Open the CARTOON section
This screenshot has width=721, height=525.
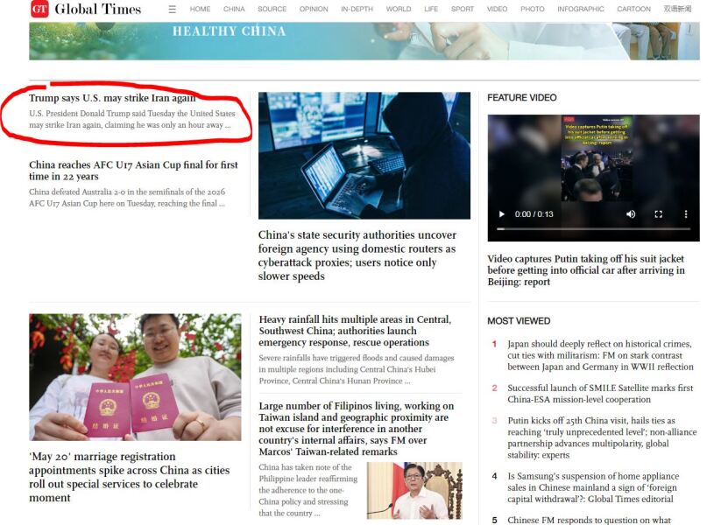[x=633, y=9]
